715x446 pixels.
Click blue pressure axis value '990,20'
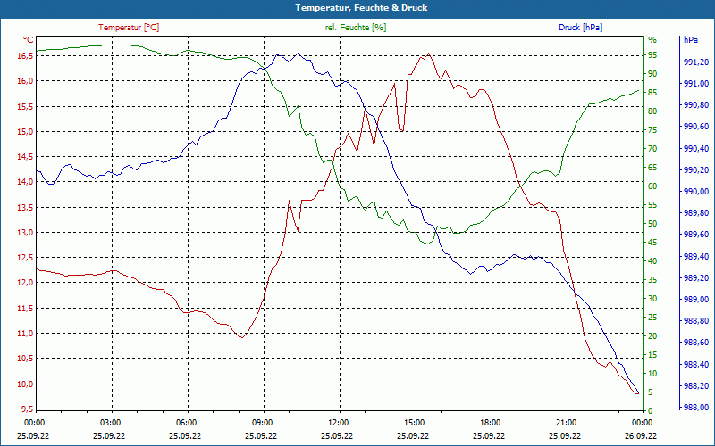(696, 169)
